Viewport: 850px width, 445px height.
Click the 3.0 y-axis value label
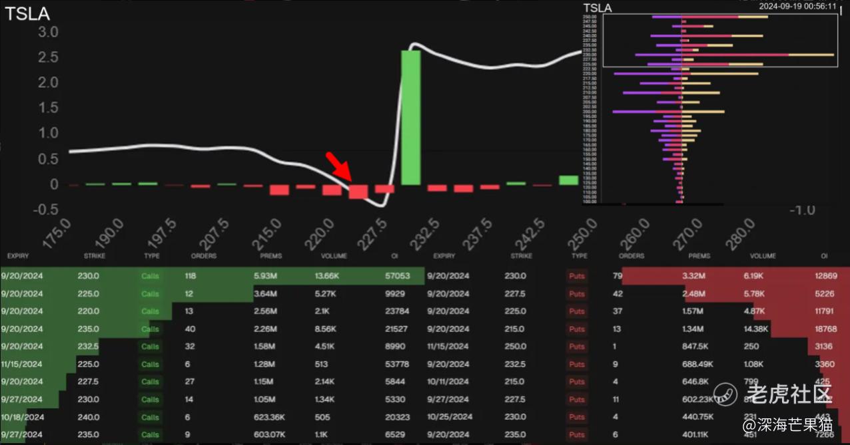click(x=49, y=31)
